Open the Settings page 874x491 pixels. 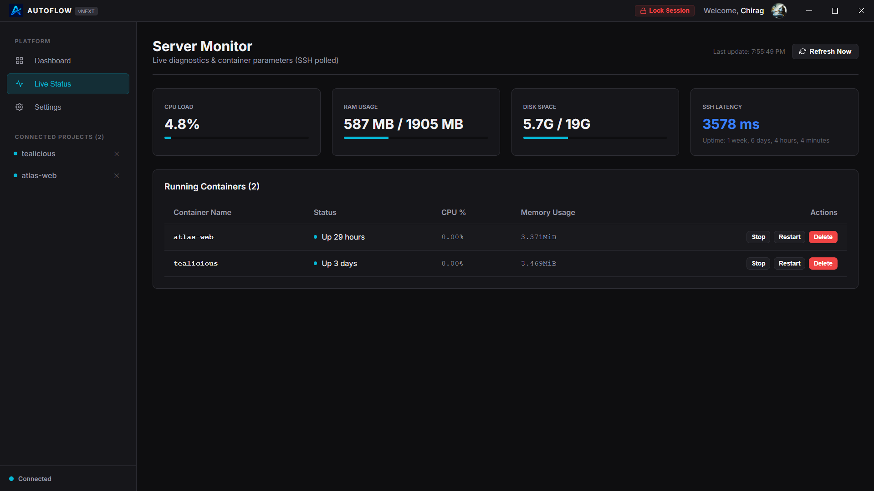tap(68, 107)
